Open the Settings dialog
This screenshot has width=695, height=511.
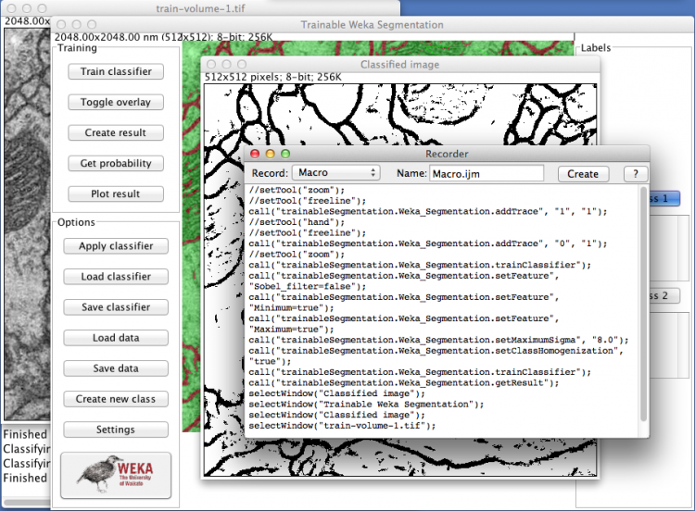(116, 429)
